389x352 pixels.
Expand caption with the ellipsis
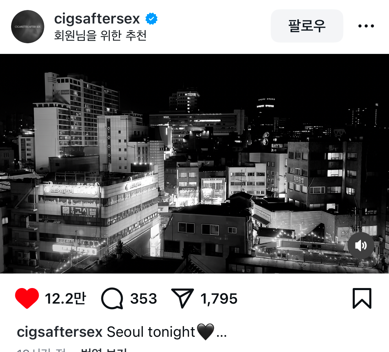(222, 334)
